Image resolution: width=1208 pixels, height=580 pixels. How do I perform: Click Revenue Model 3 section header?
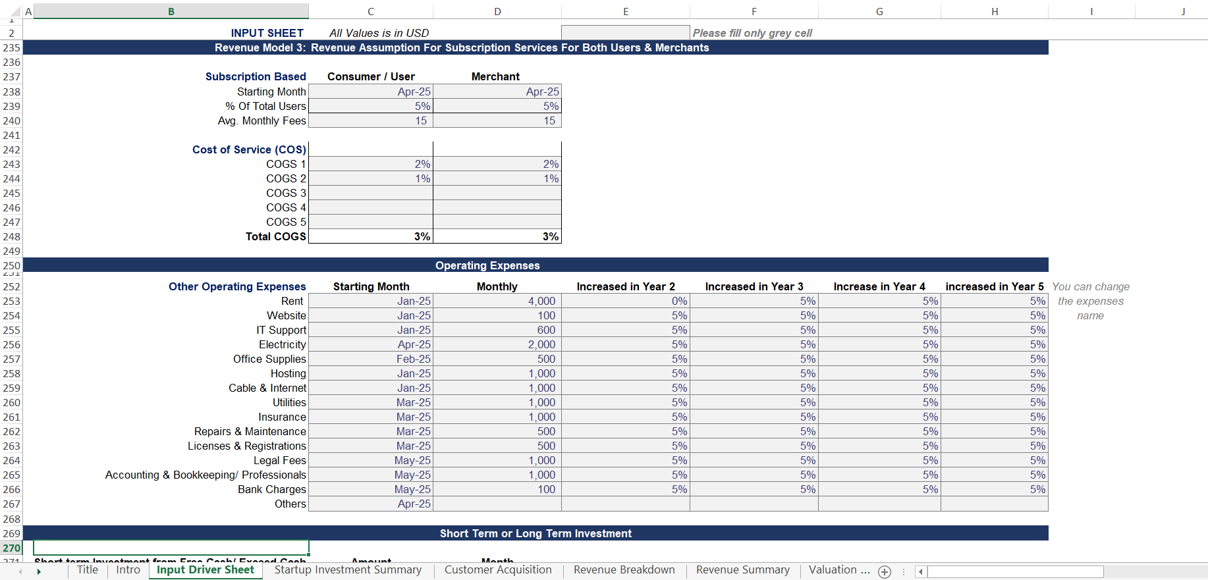[462, 47]
